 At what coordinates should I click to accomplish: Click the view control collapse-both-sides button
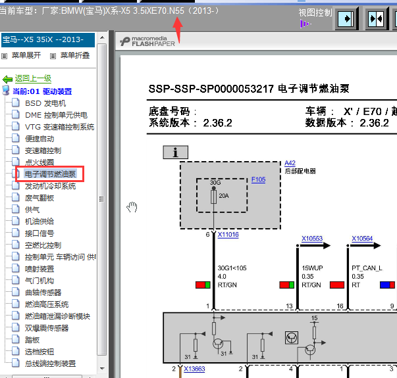376,18
